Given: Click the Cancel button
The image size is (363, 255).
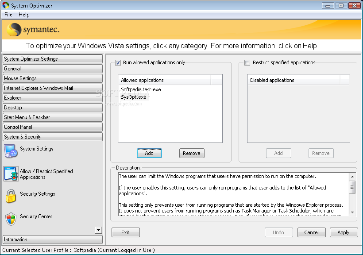Looking at the screenshot, I should pyautogui.click(x=311, y=232).
